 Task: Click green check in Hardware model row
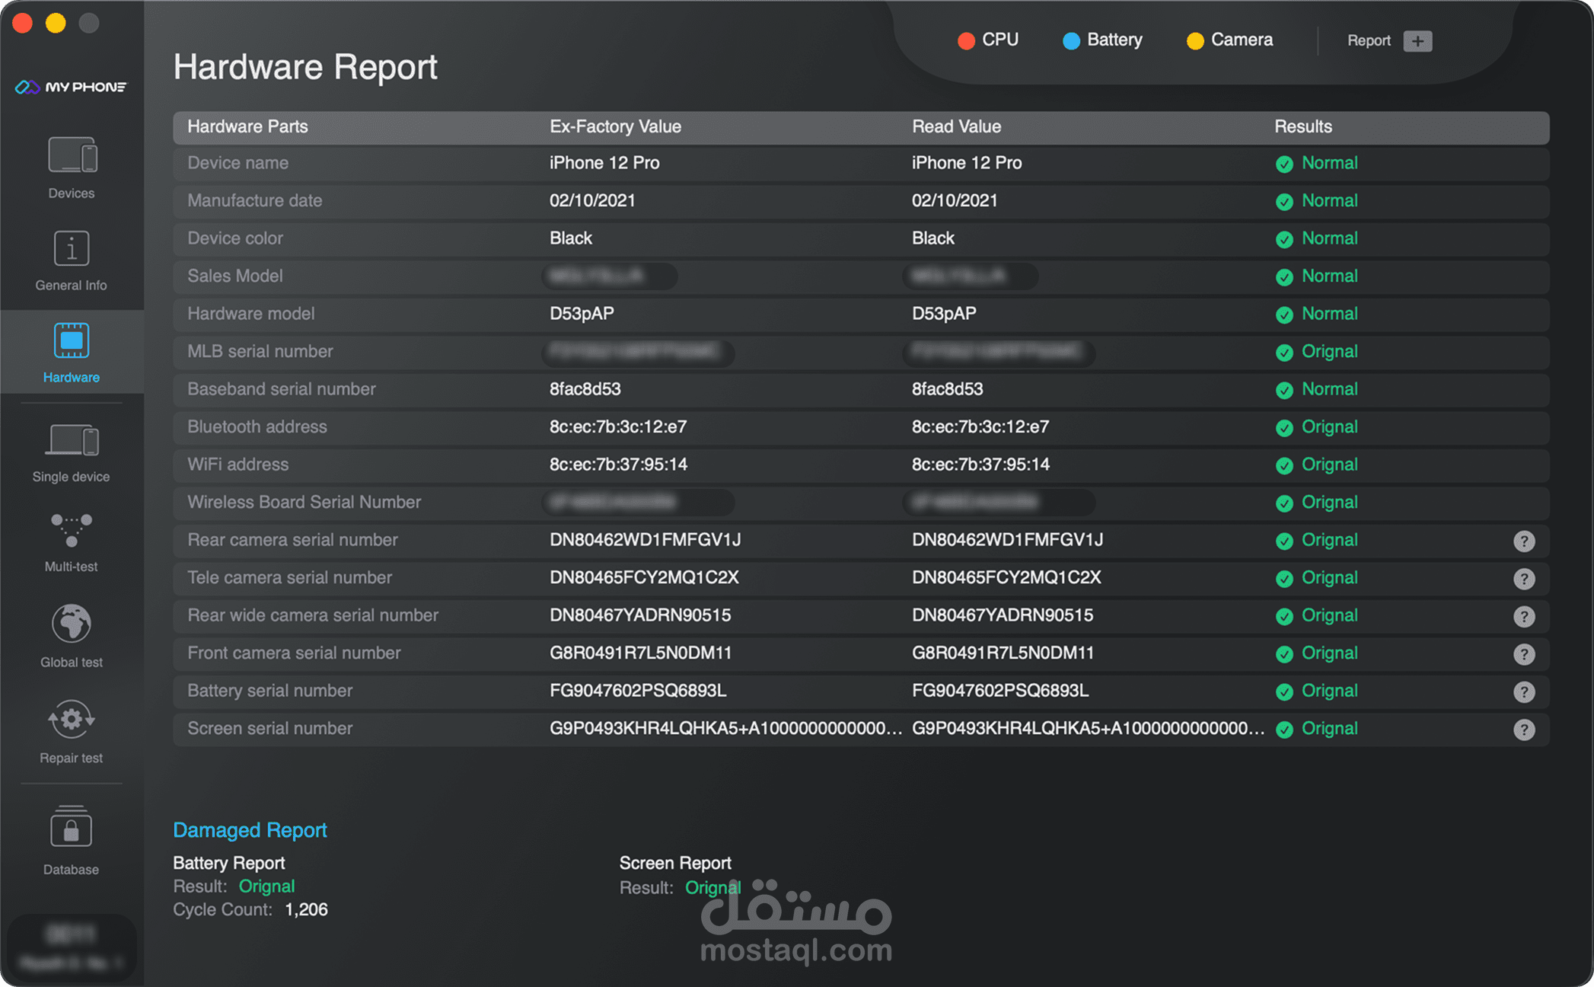tap(1284, 315)
